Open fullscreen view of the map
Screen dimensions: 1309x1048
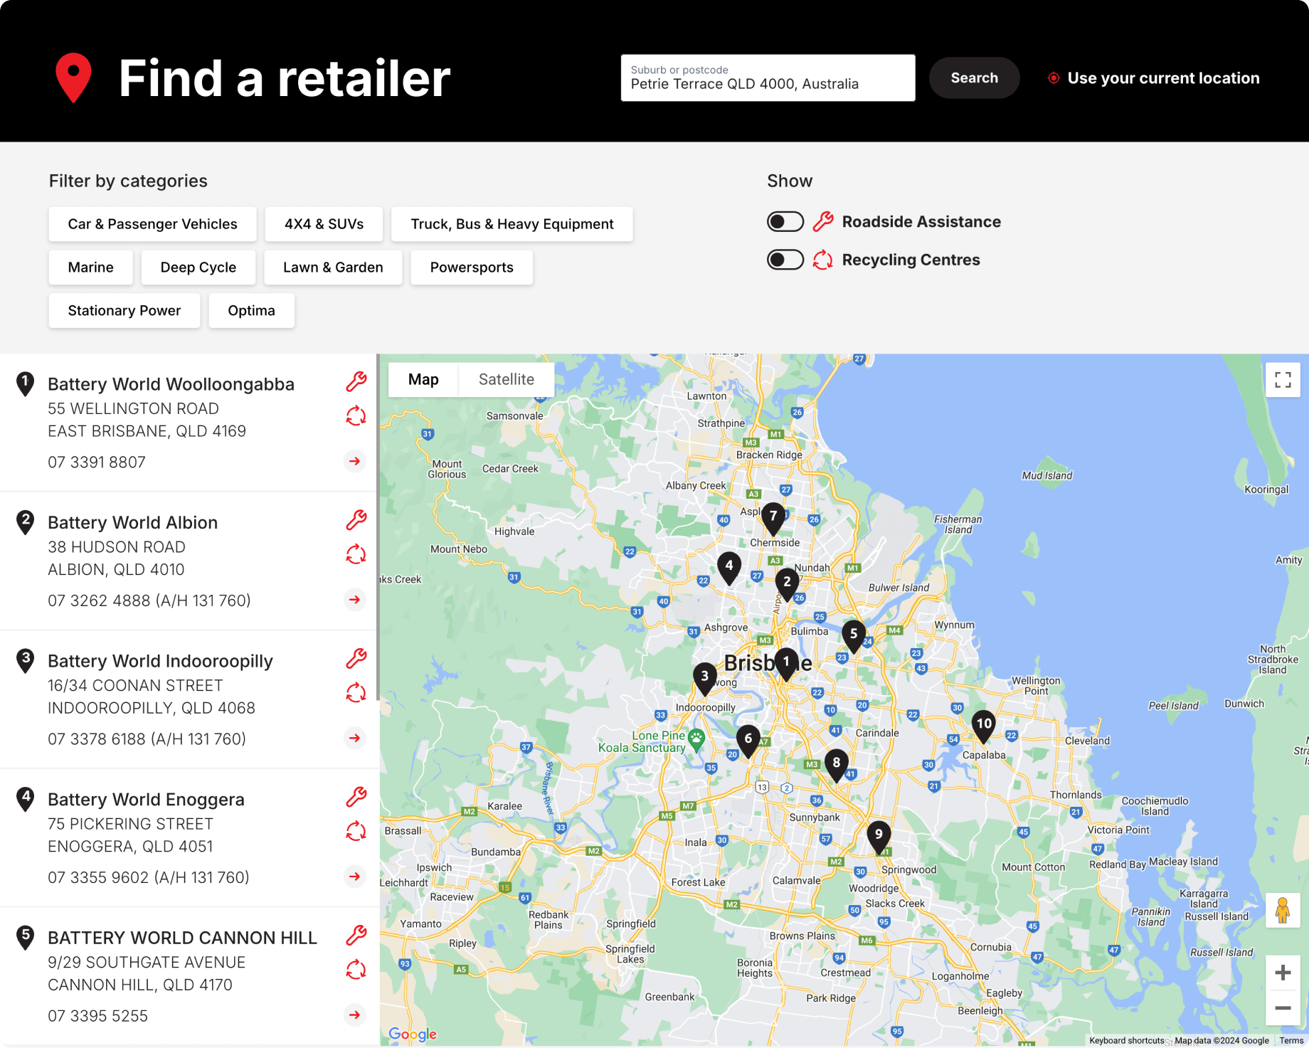[1283, 379]
